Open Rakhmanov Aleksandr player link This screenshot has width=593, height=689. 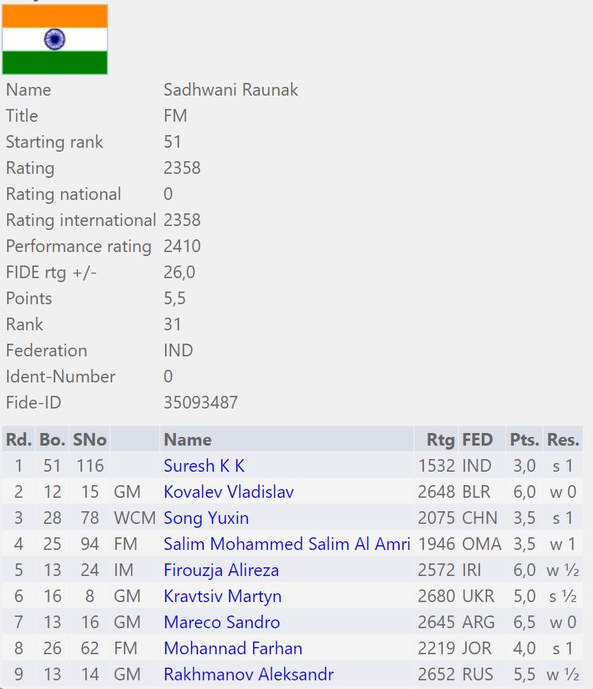(248, 674)
